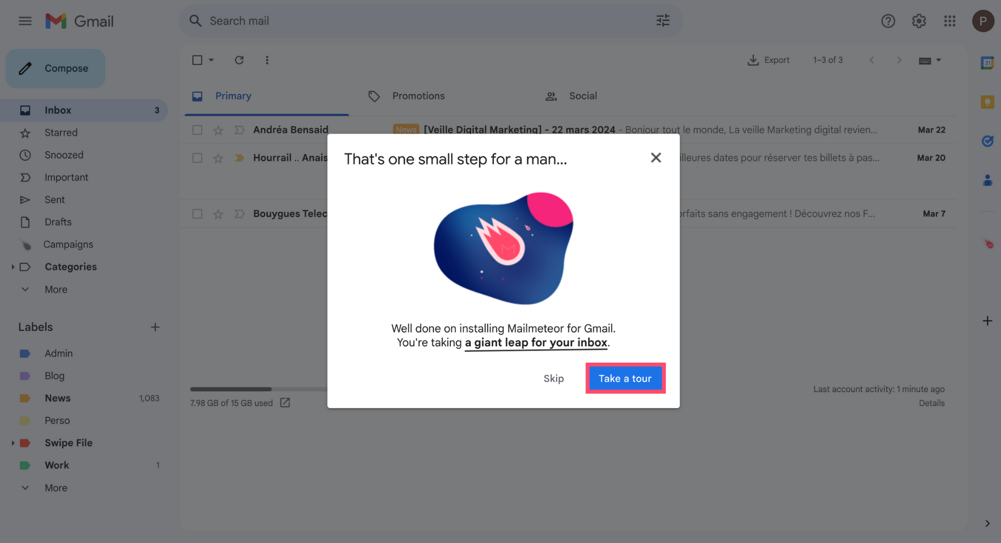Expand More under Labels
Screen dimensions: 1001x543
(x=56, y=488)
